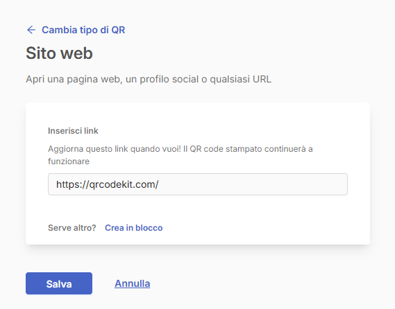Click the Aggiorna questo link helper text
395x309 pixels.
pos(180,155)
